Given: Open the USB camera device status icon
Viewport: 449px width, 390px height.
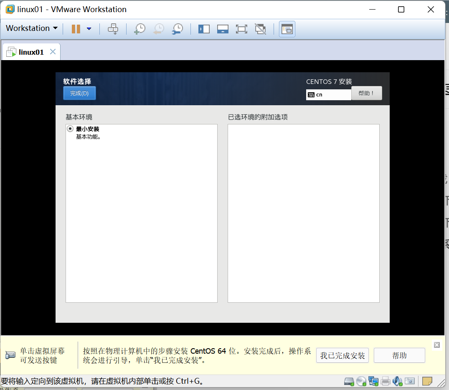Looking at the screenshot, I should 410,381.
